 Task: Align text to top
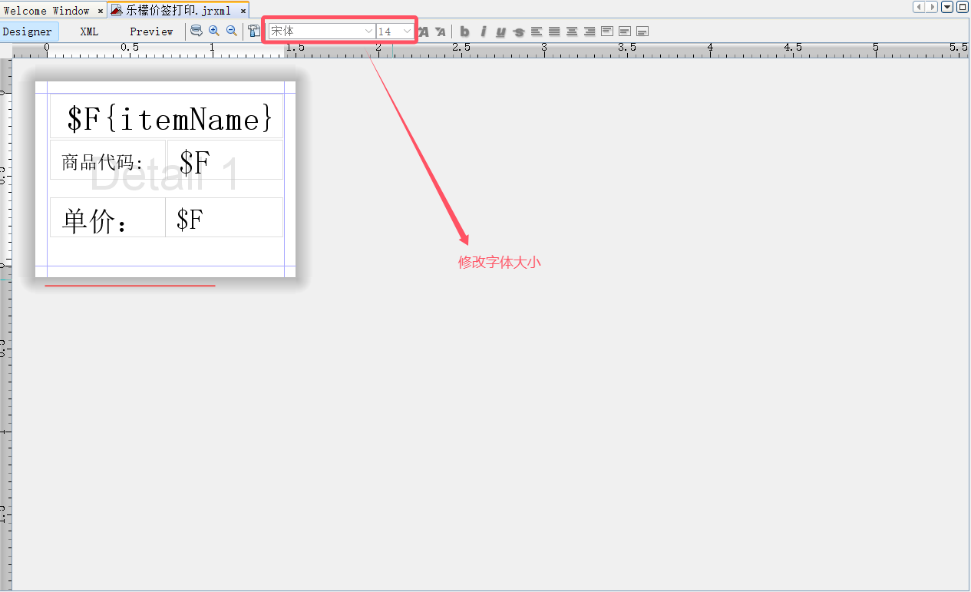pyautogui.click(x=607, y=31)
